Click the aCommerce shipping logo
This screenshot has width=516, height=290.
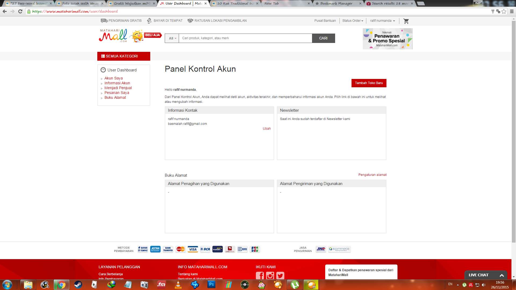339,249
